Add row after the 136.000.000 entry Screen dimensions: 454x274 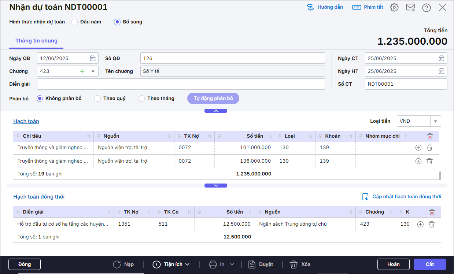tap(418, 161)
